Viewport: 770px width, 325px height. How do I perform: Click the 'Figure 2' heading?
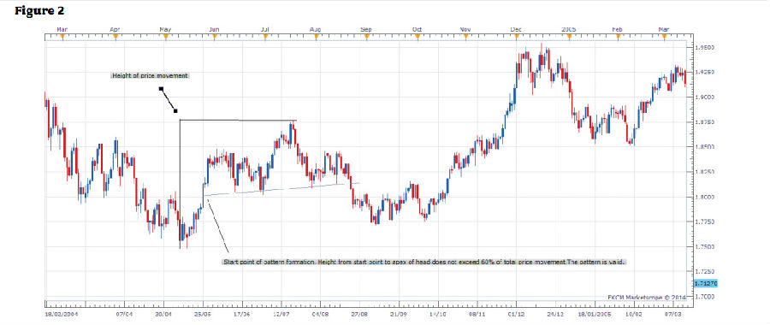(x=39, y=10)
